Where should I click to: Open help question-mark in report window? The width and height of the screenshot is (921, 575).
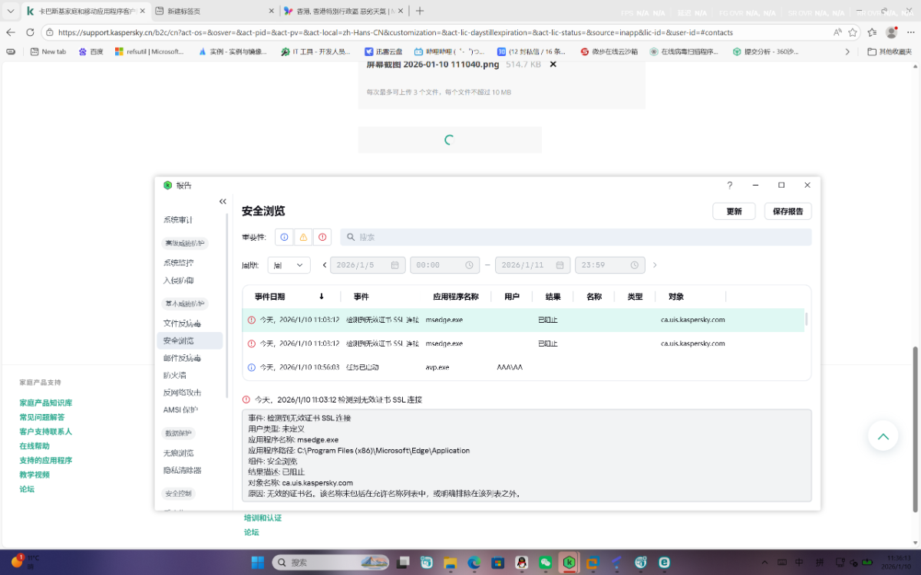click(730, 186)
